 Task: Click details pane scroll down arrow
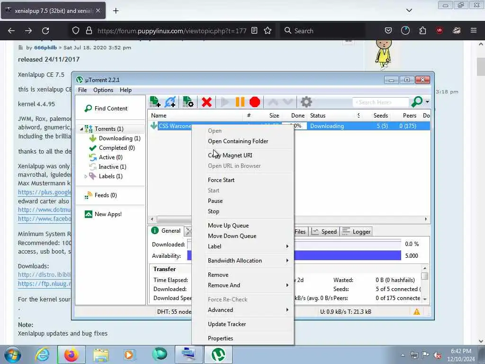click(425, 299)
